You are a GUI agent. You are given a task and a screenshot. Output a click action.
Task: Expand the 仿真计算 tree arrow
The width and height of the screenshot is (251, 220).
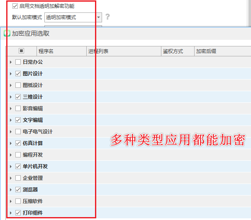click(x=11, y=143)
